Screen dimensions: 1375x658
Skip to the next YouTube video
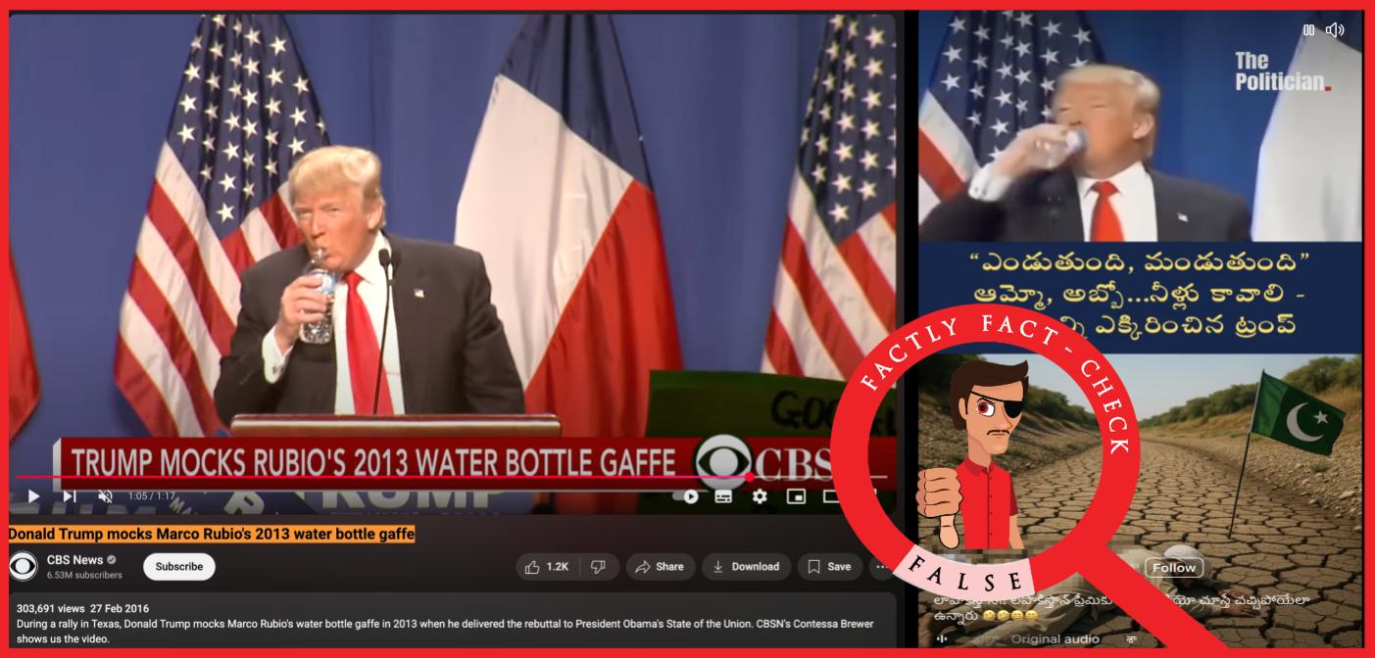point(70,496)
